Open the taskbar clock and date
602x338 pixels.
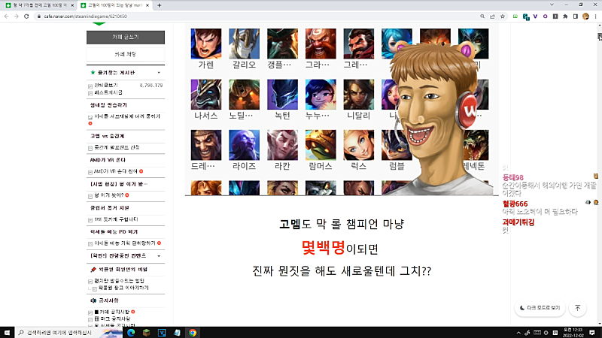tap(573, 333)
